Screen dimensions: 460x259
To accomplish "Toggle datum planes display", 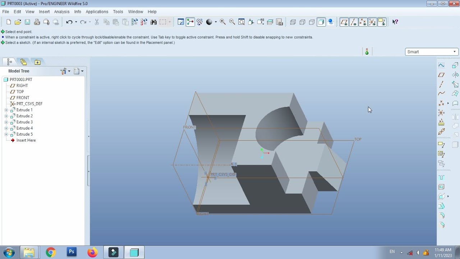I will point(344,22).
